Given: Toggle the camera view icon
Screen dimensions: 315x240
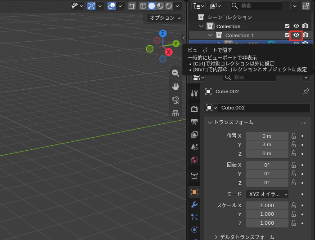Looking at the screenshot, I should tap(175, 100).
